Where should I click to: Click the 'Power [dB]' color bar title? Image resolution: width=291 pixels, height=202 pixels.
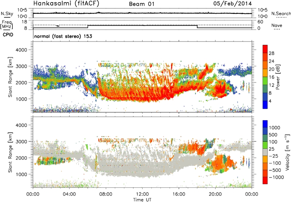coord(278,77)
